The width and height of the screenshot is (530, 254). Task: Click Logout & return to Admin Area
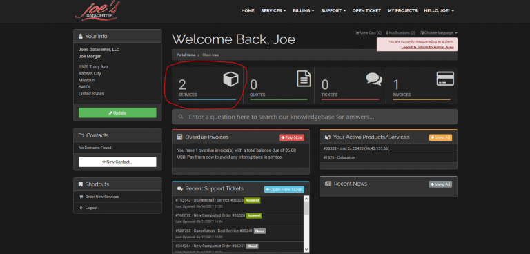[x=427, y=47]
